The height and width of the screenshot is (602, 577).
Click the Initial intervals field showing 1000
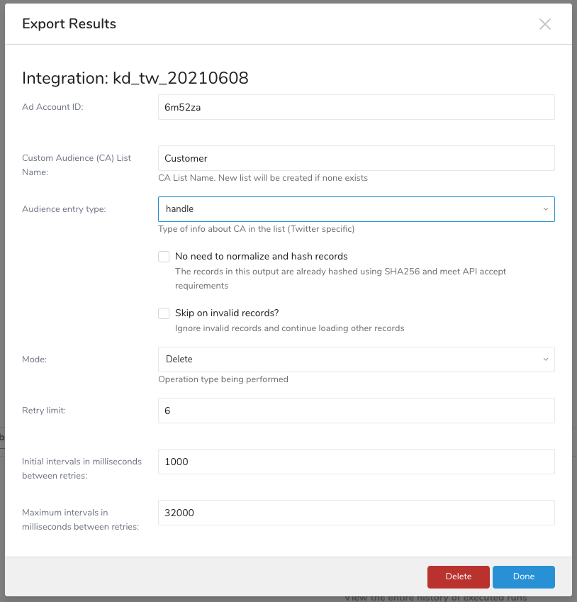pos(356,462)
